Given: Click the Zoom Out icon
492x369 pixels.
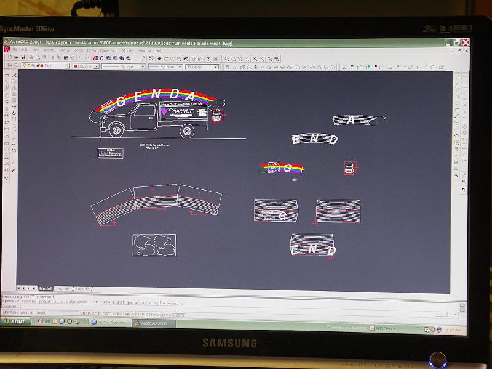Looking at the screenshot, I should tap(262, 59).
